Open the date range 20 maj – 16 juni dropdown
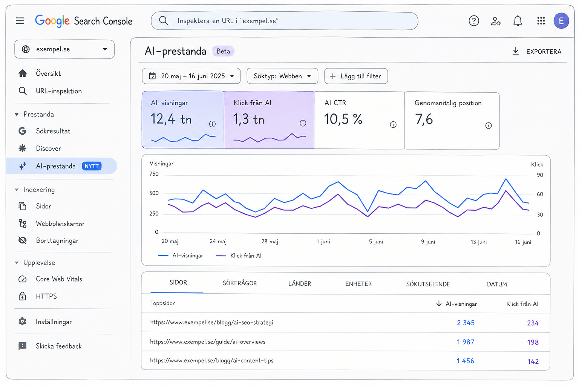Screen dimensions: 579x386 191,76
